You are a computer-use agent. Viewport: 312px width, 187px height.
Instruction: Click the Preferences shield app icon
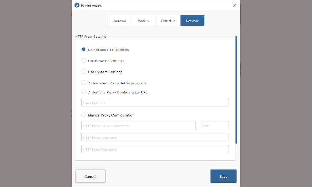77,5
